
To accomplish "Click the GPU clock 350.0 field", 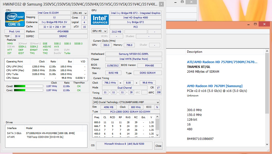I will pyautogui.click(x=106, y=45).
